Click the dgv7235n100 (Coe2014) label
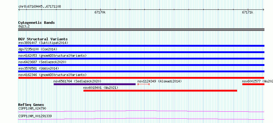This screenshot has height=123, width=273. (x=38, y=49)
